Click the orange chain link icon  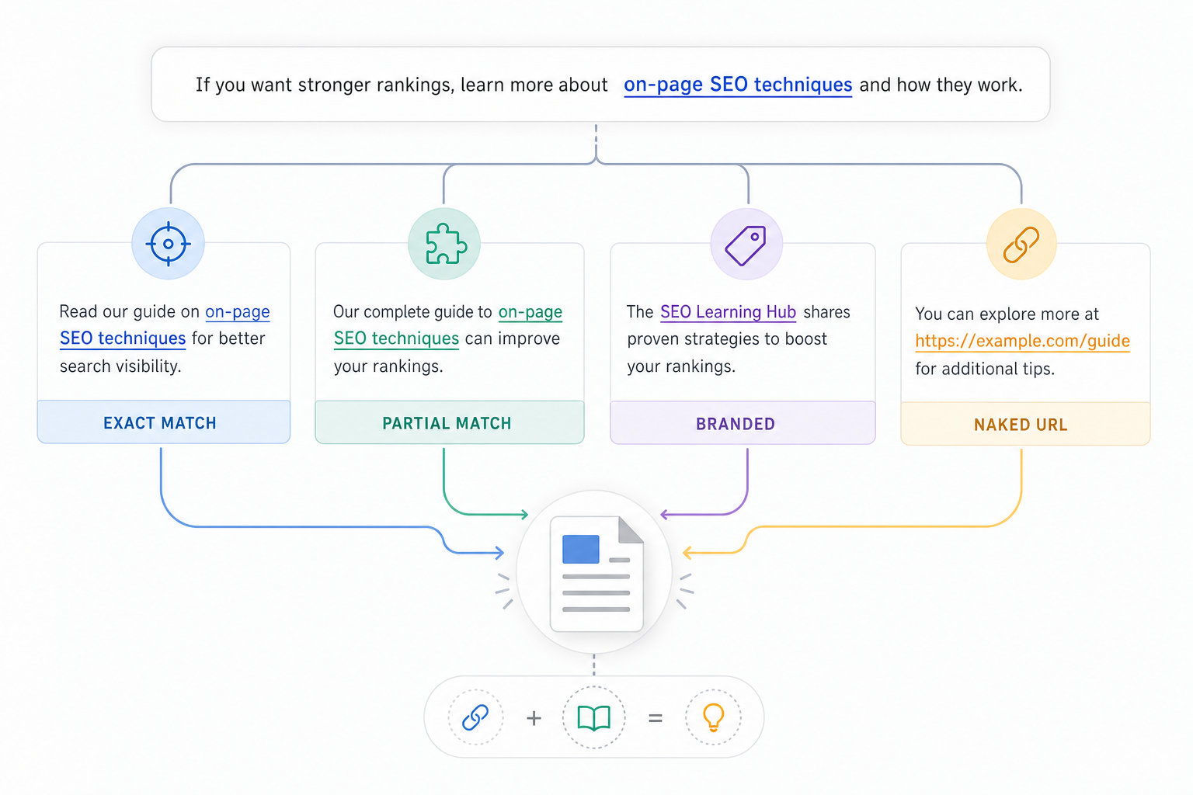pyautogui.click(x=1021, y=245)
